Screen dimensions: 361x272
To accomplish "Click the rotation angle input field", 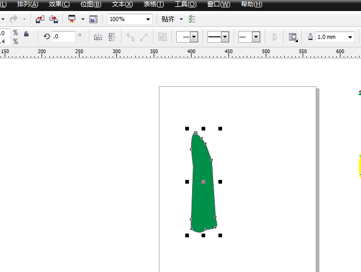I will 64,37.
